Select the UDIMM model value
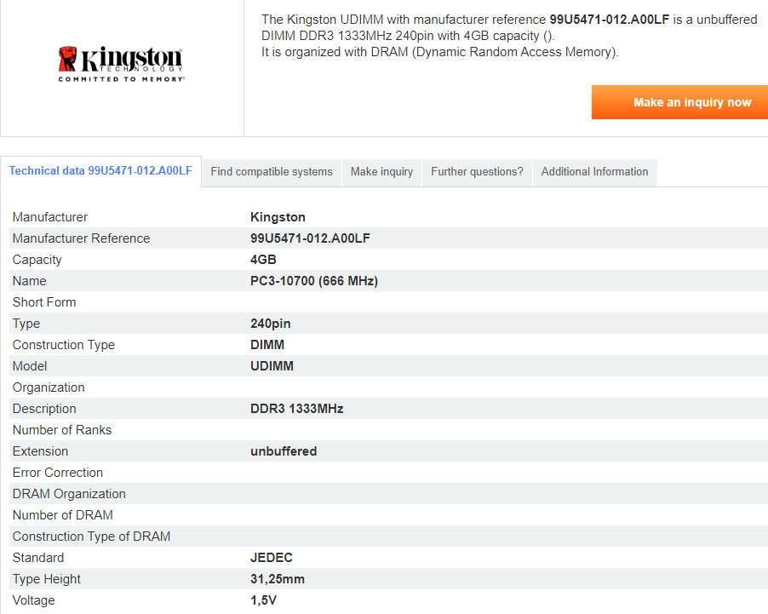The image size is (768, 614). point(272,366)
